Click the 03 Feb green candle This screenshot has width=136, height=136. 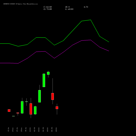[39, 96]
